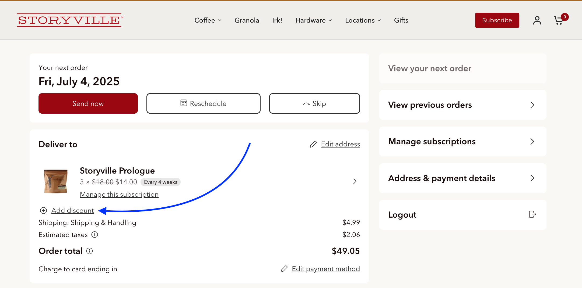Click the Storyville logo

[x=70, y=20]
